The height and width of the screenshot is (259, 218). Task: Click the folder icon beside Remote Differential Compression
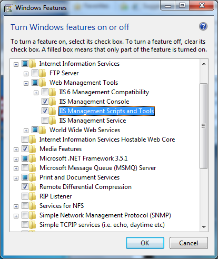coord(33,187)
